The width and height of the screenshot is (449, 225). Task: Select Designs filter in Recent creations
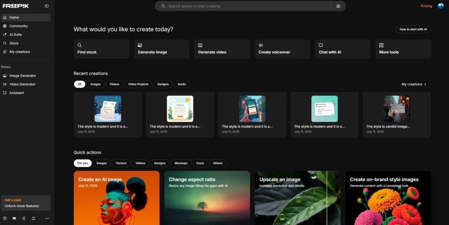tap(163, 84)
